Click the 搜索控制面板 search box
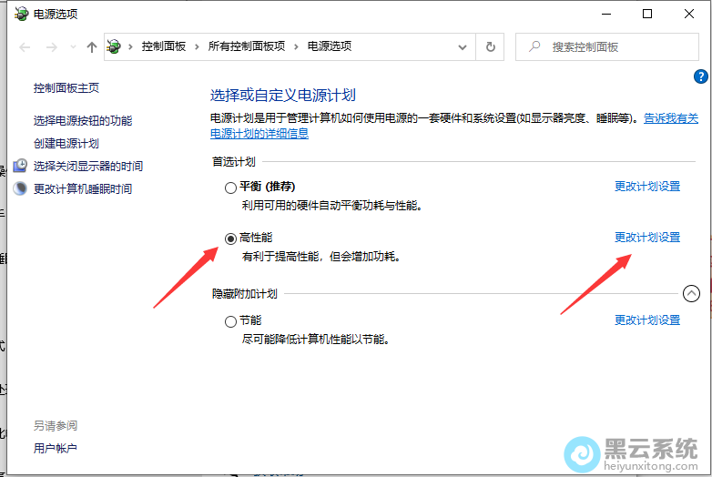 [610, 46]
